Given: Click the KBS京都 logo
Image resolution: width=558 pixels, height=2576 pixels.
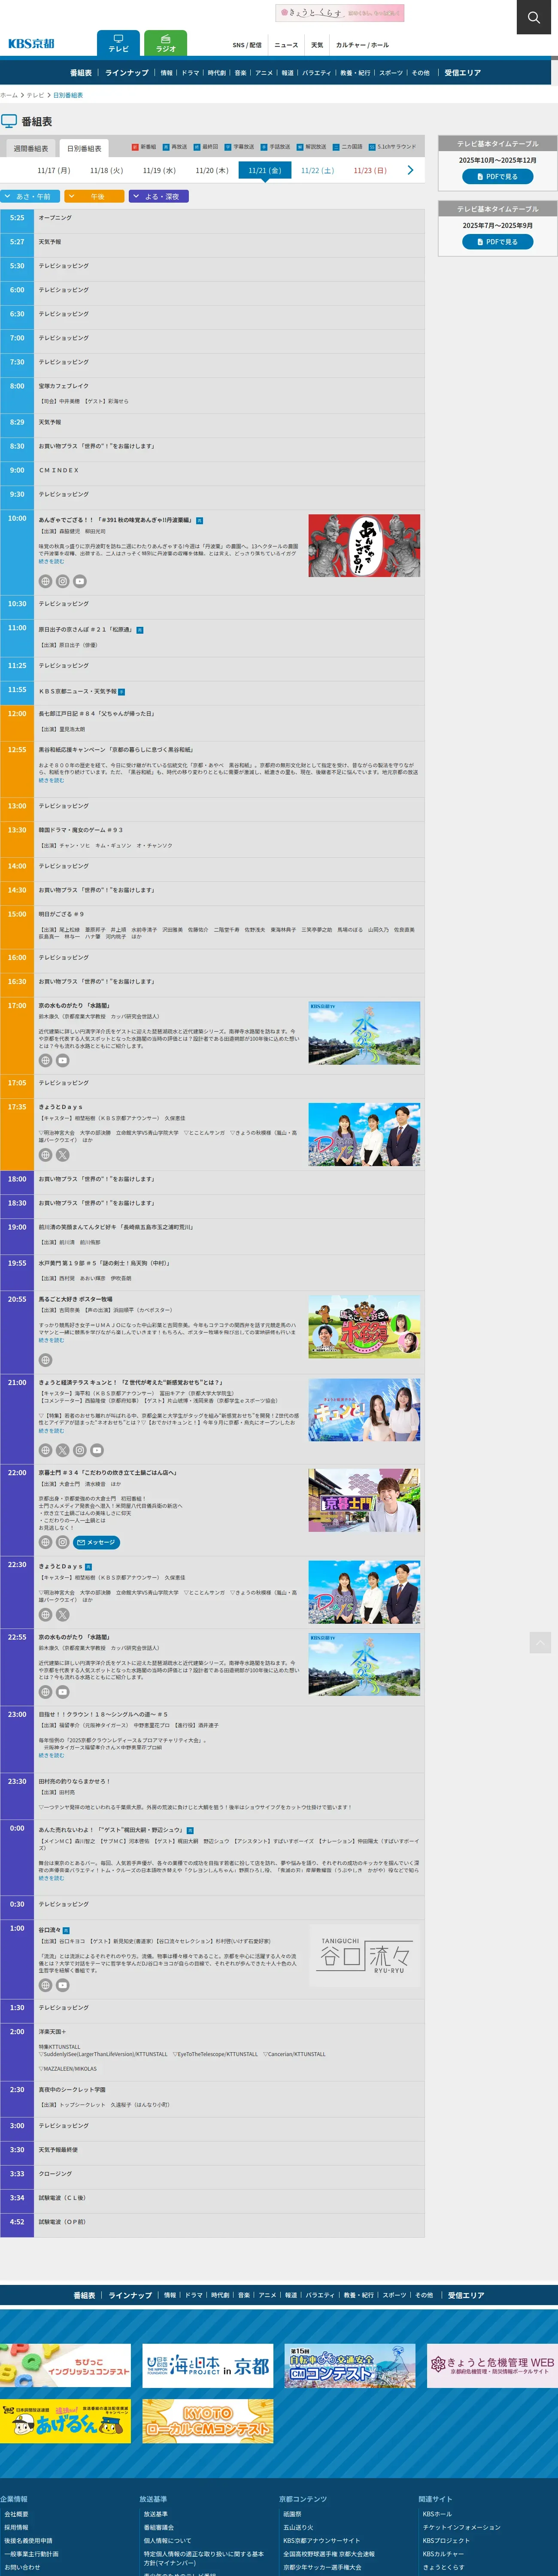Looking at the screenshot, I should [x=31, y=43].
